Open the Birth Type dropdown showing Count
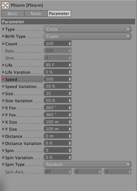Image resolution: width=137 pixels, height=191 pixels. [x=88, y=36]
